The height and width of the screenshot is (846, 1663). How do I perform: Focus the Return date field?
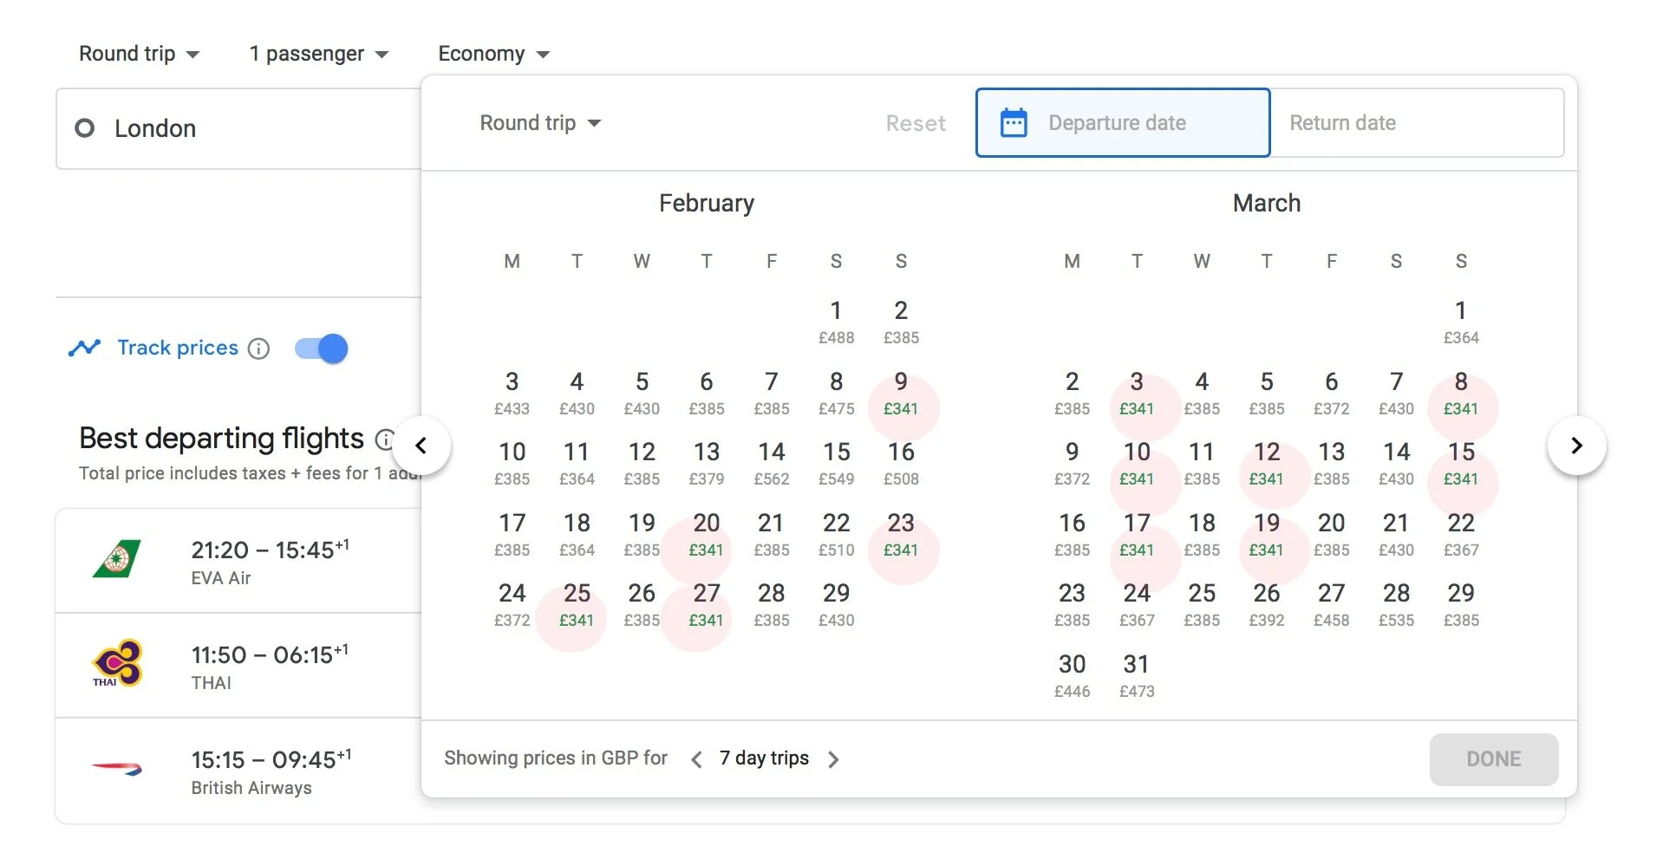pos(1416,123)
